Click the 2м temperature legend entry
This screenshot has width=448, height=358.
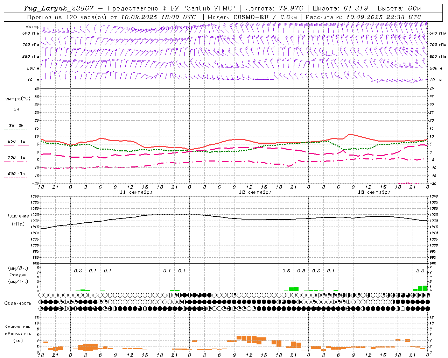16,109
